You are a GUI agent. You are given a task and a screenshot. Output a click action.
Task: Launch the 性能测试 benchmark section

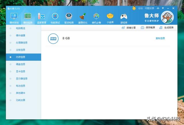pos(55,18)
